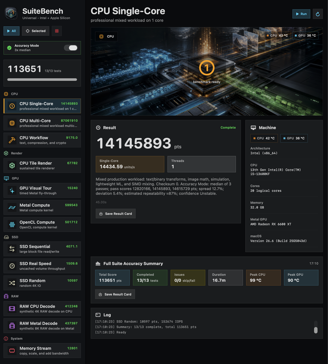Select the CPU Multi-Core test row

(42, 123)
